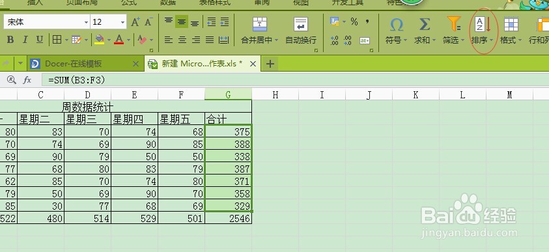
Task: Increase the cell indent
Action: point(225,22)
